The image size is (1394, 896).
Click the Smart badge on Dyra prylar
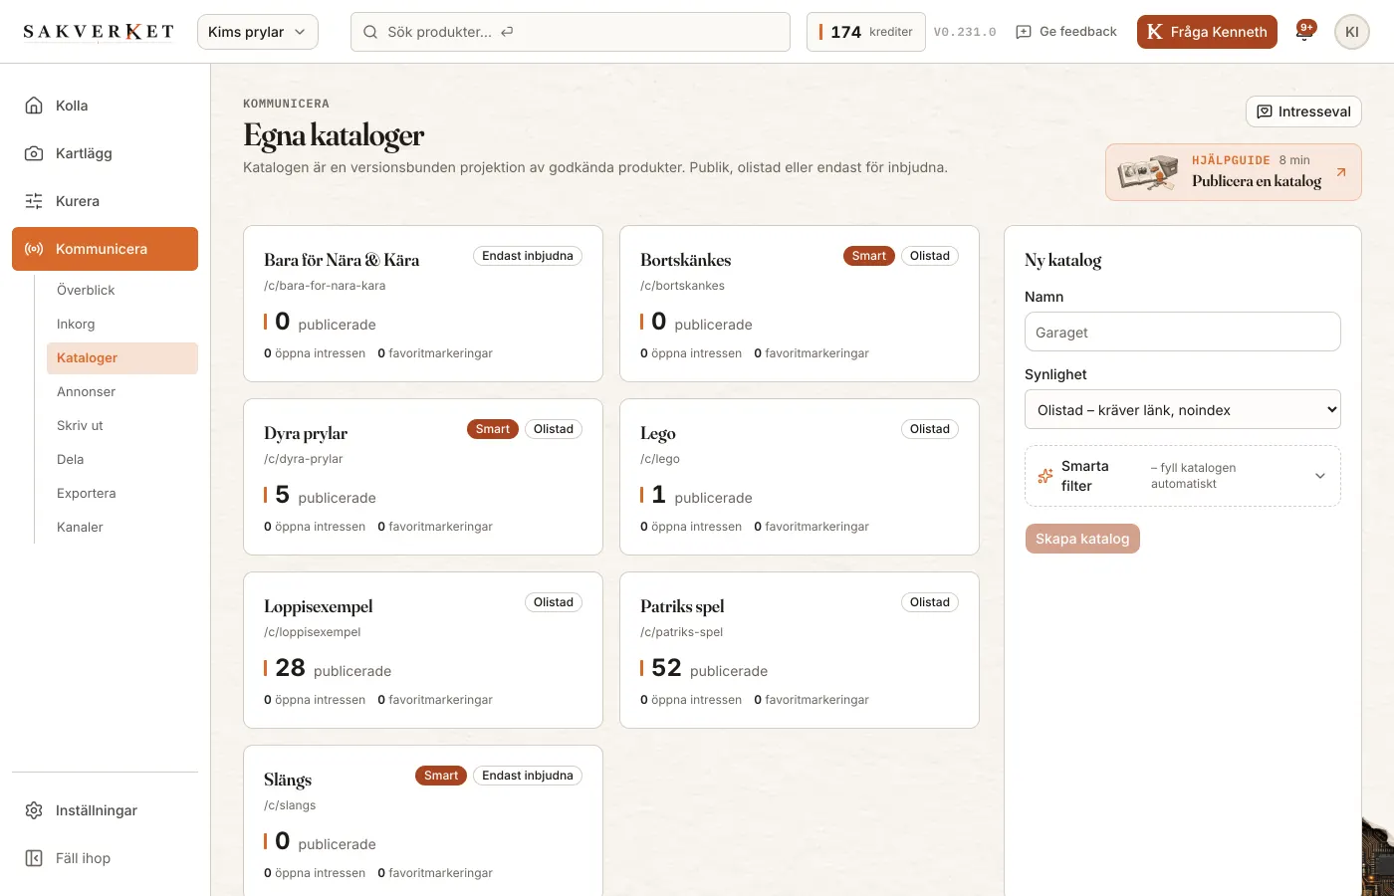493,429
